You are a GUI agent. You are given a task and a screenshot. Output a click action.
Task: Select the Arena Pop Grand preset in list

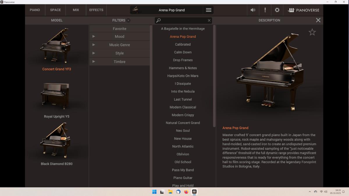[183, 37]
